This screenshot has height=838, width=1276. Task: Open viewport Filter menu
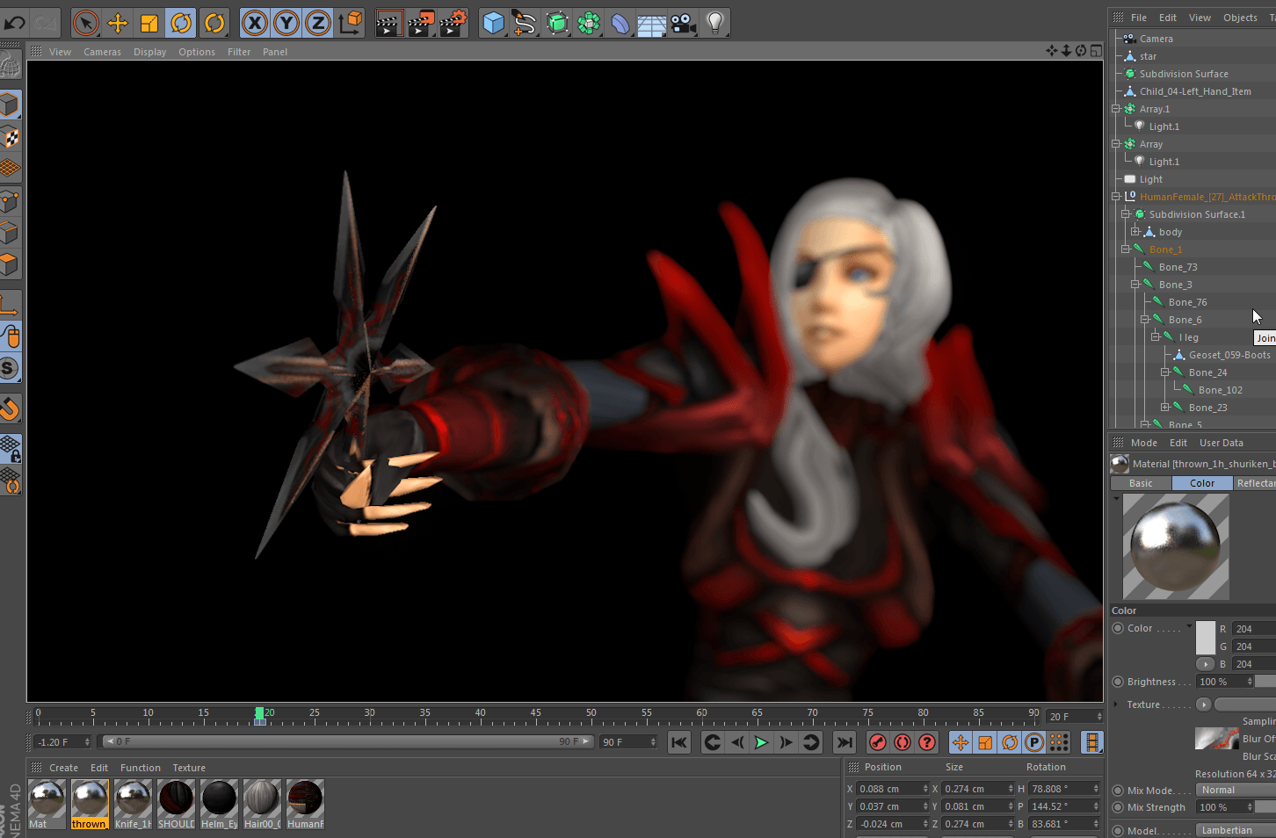[239, 52]
